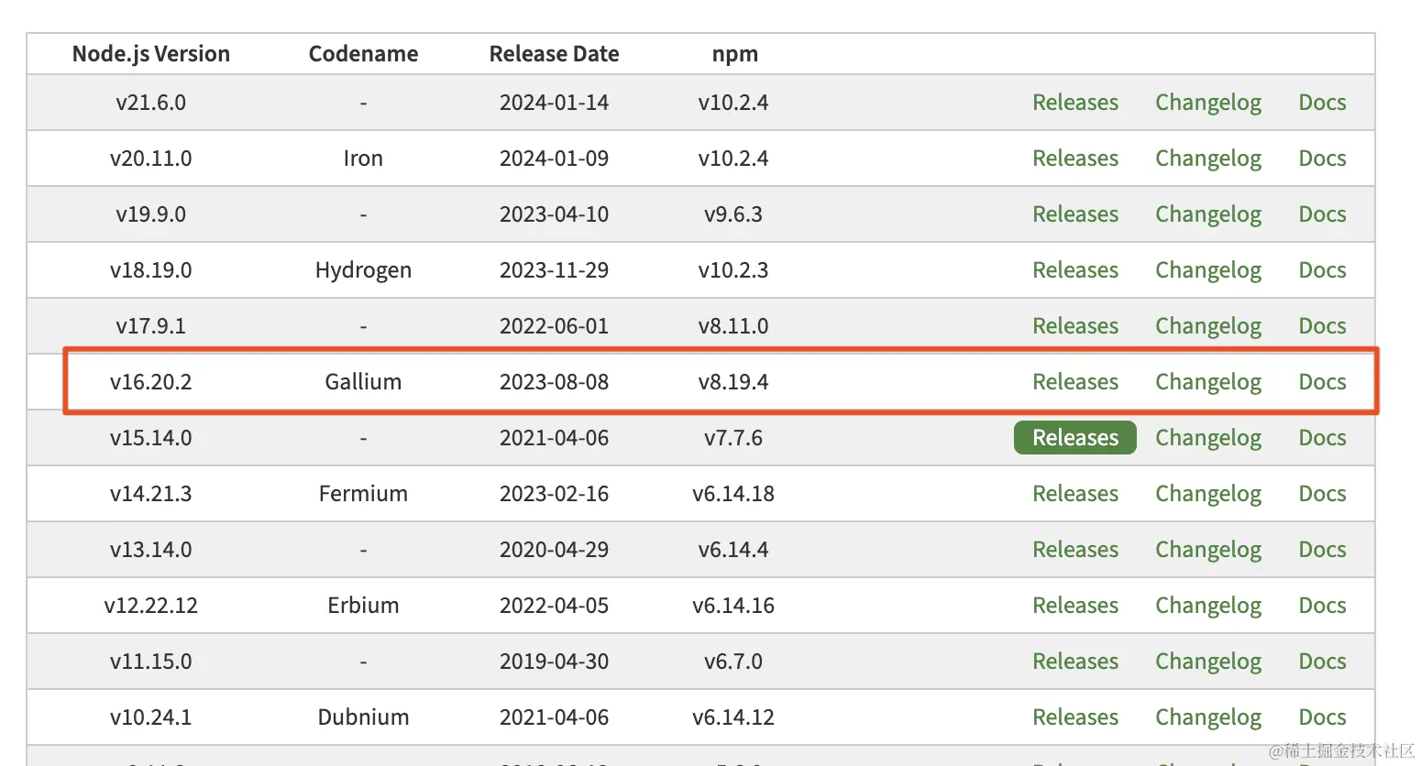Open Changelog for v16.20.2

click(1207, 382)
